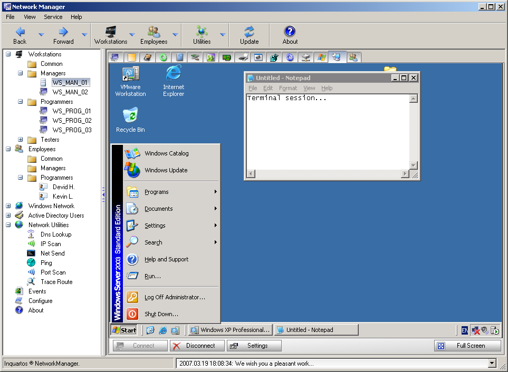Select the printer icon tab
Viewport: 508px width, 372px height.
pyautogui.click(x=243, y=57)
